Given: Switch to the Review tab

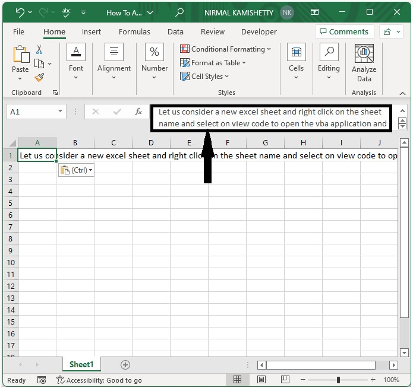Looking at the screenshot, I should pyautogui.click(x=213, y=32).
